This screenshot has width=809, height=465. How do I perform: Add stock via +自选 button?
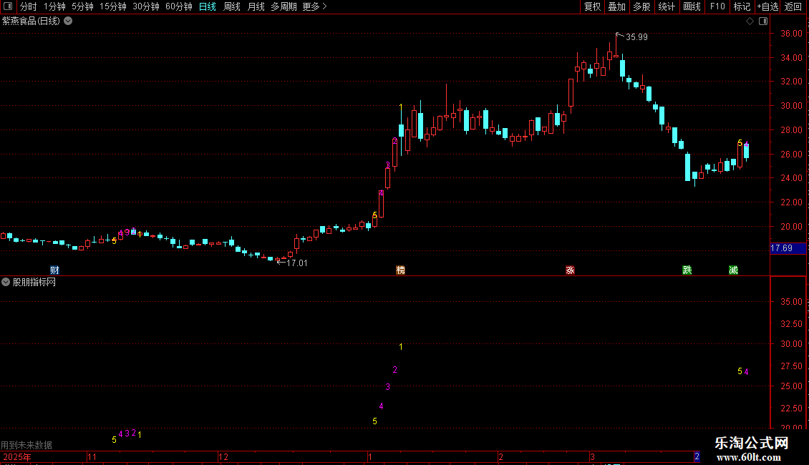point(767,6)
